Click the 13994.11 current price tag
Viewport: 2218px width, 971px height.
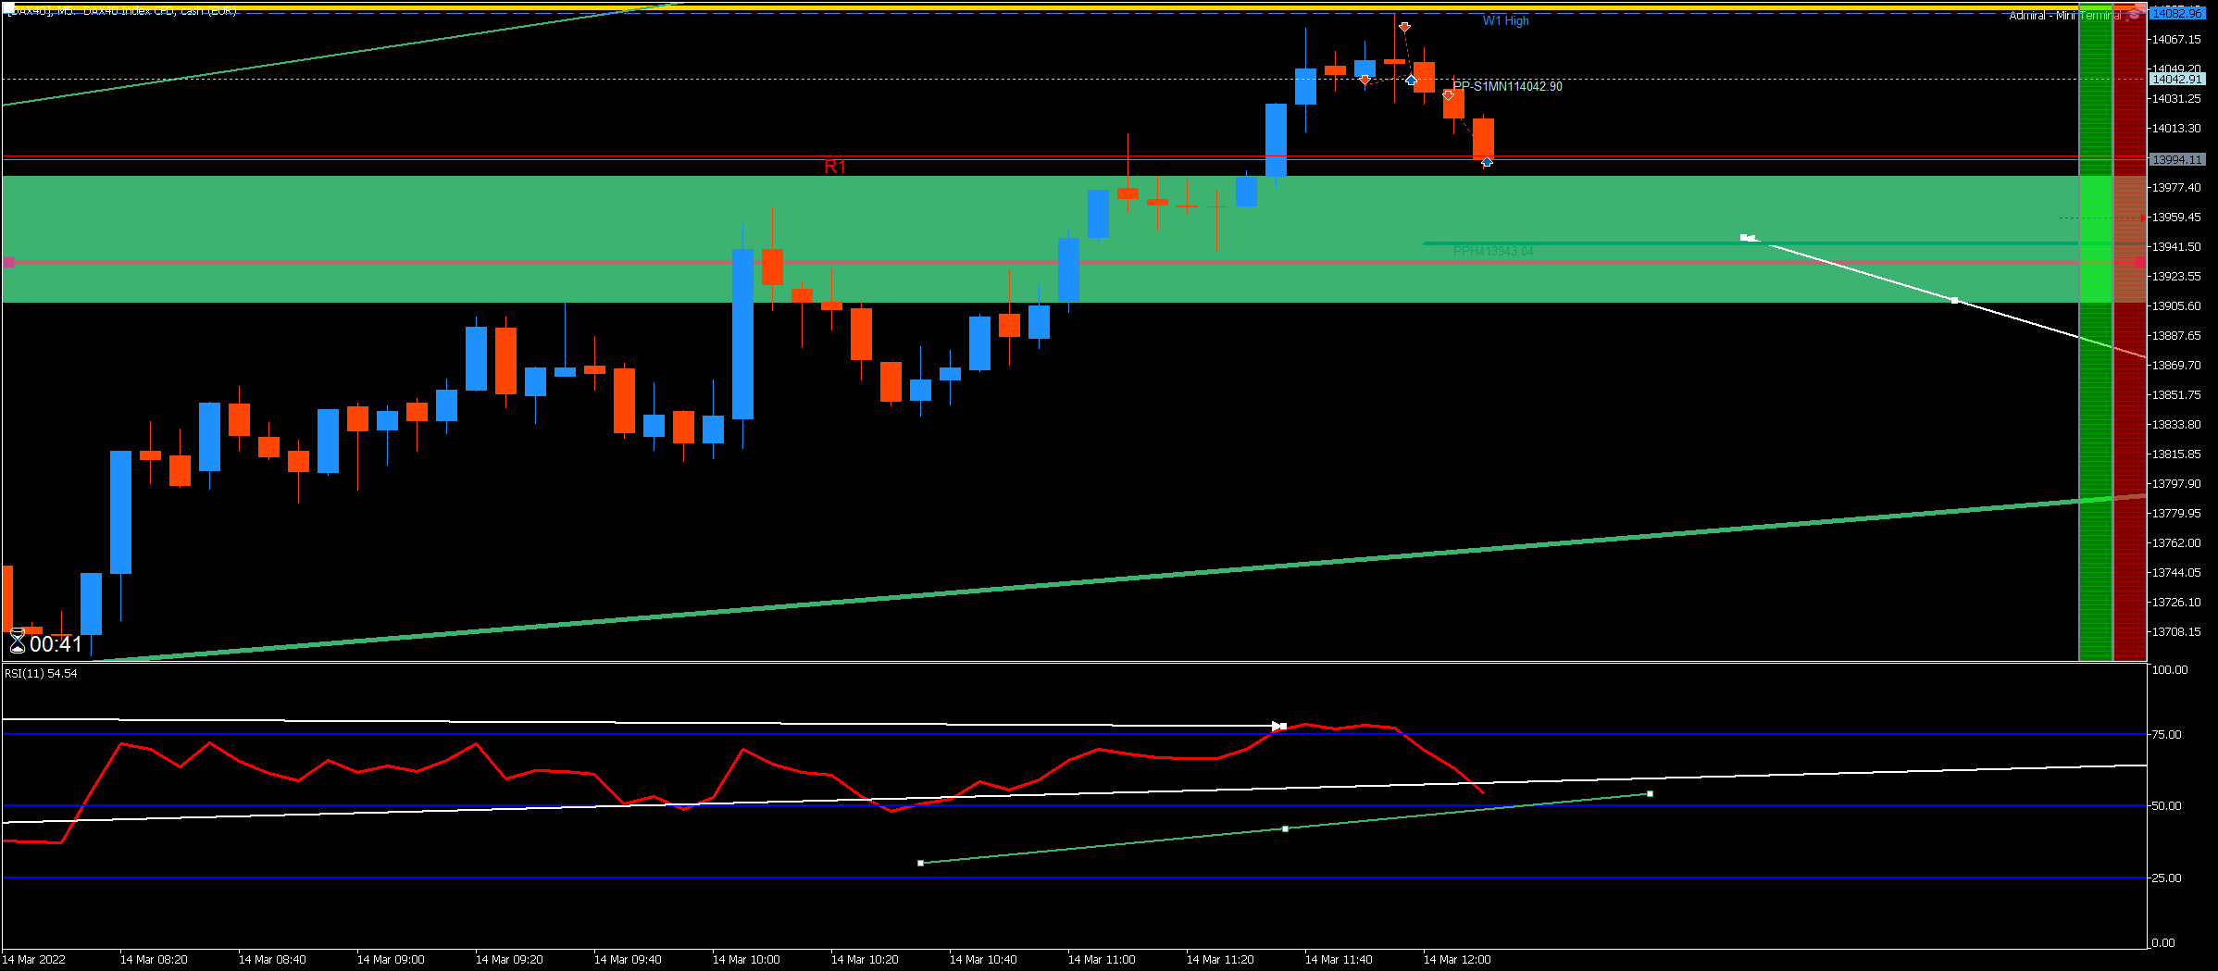point(2176,159)
